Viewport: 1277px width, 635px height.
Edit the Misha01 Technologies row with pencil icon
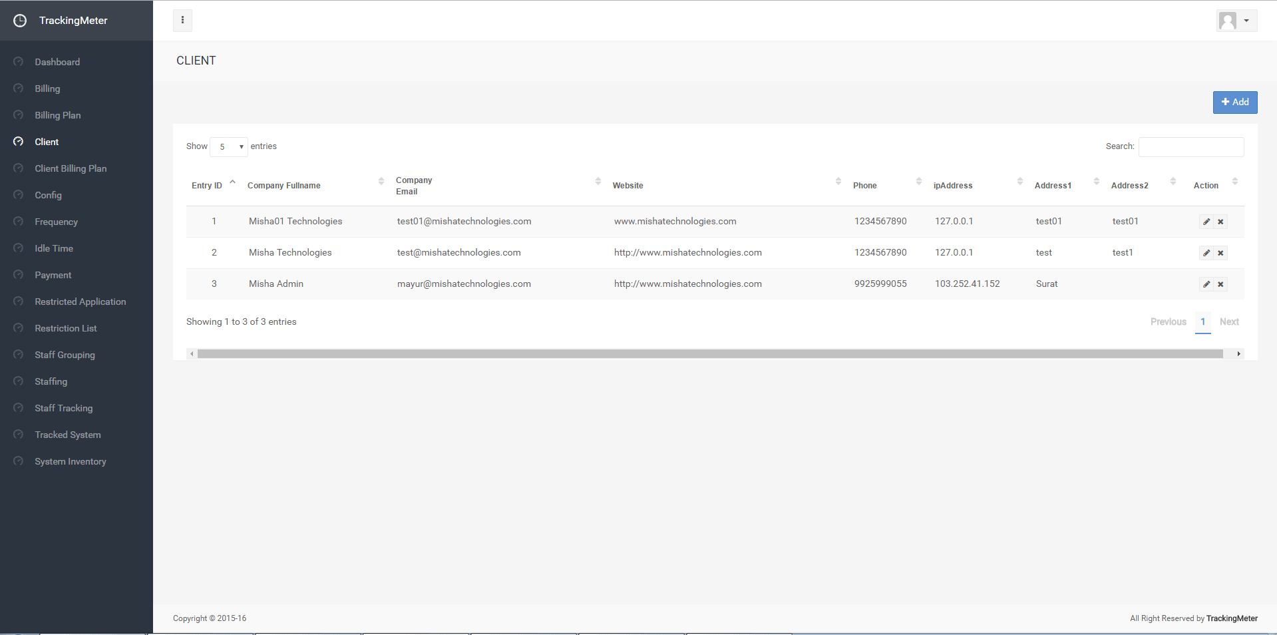1206,222
